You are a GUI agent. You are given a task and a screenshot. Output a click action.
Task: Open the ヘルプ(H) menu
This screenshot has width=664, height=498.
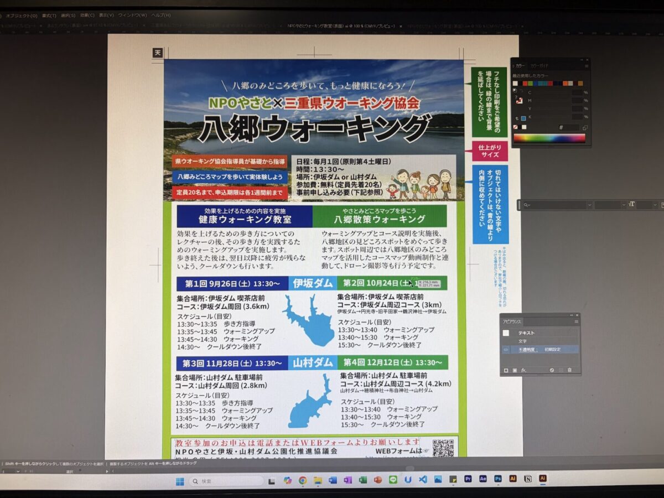[161, 15]
